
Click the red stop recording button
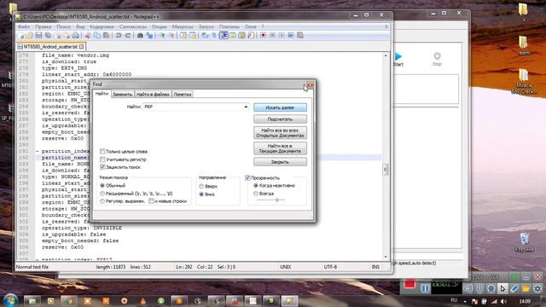pyautogui.click(x=409, y=284)
